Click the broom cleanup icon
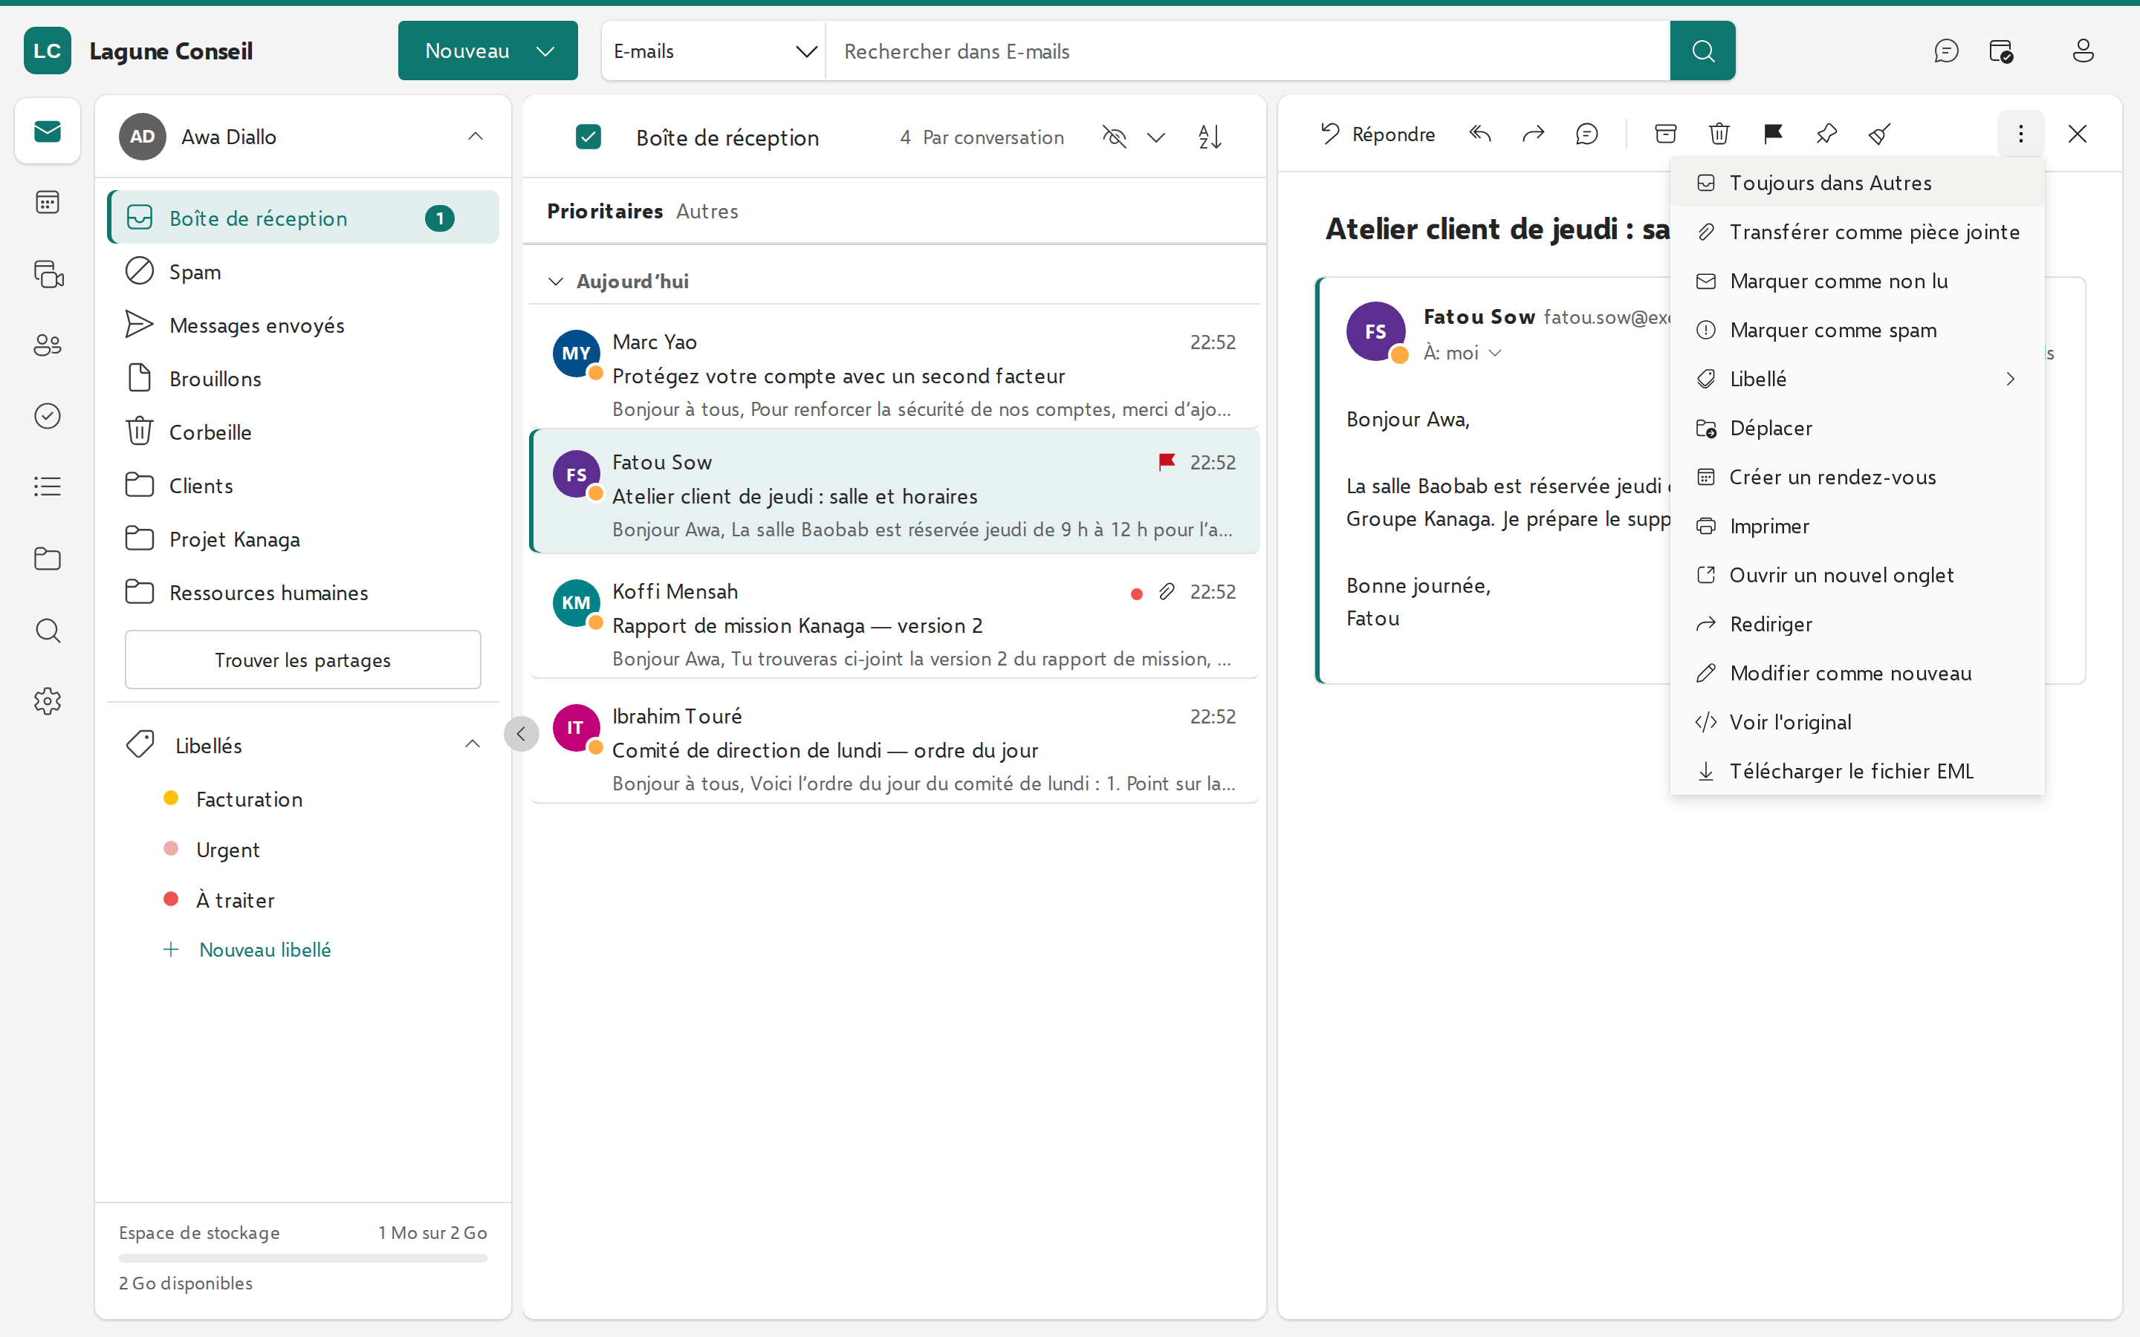Viewport: 2140px width, 1337px height. coord(1879,134)
